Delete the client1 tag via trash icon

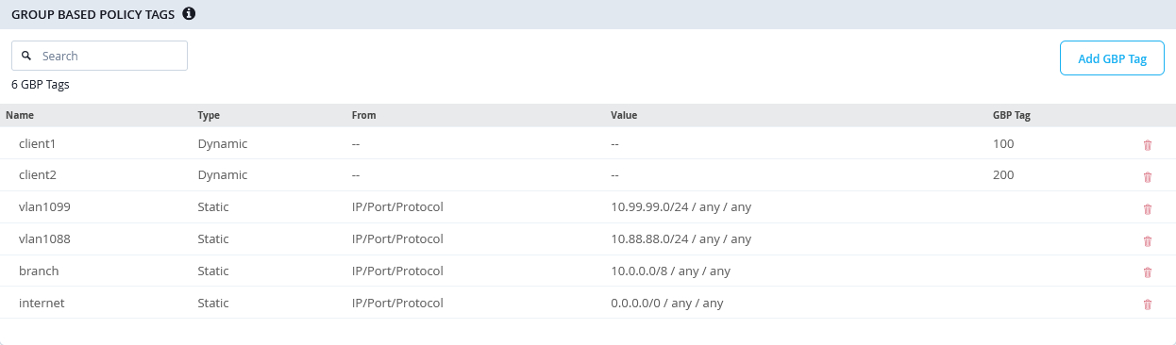click(1148, 145)
